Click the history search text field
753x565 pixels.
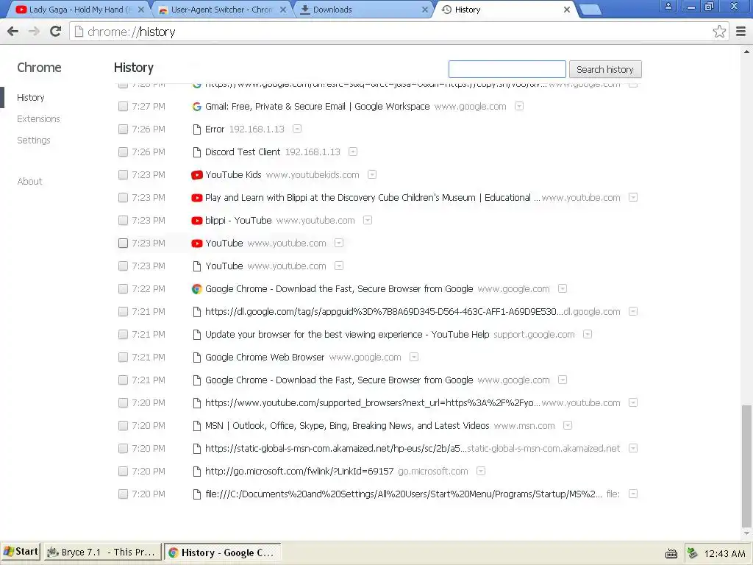[x=507, y=69]
